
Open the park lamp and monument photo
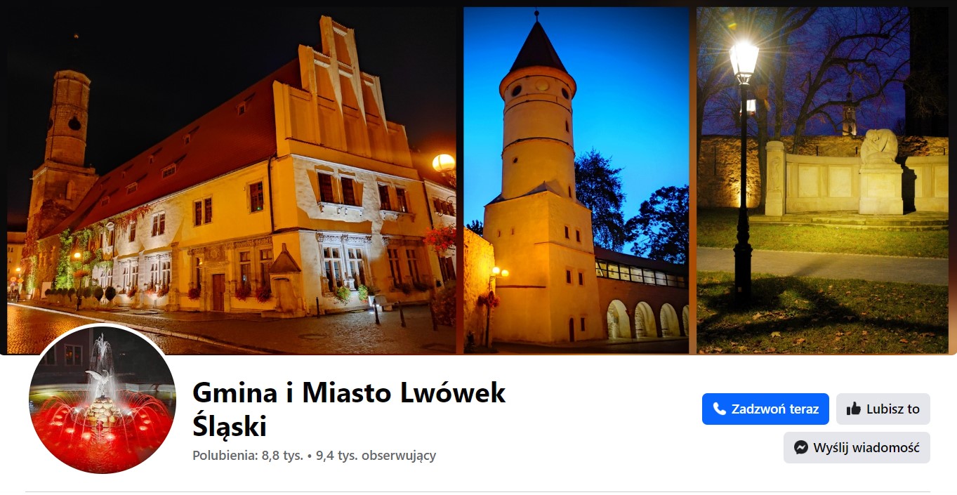coord(823,180)
